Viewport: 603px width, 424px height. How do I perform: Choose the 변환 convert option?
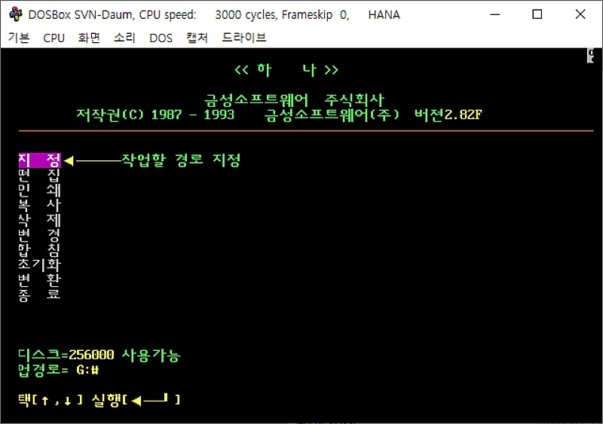point(39,279)
